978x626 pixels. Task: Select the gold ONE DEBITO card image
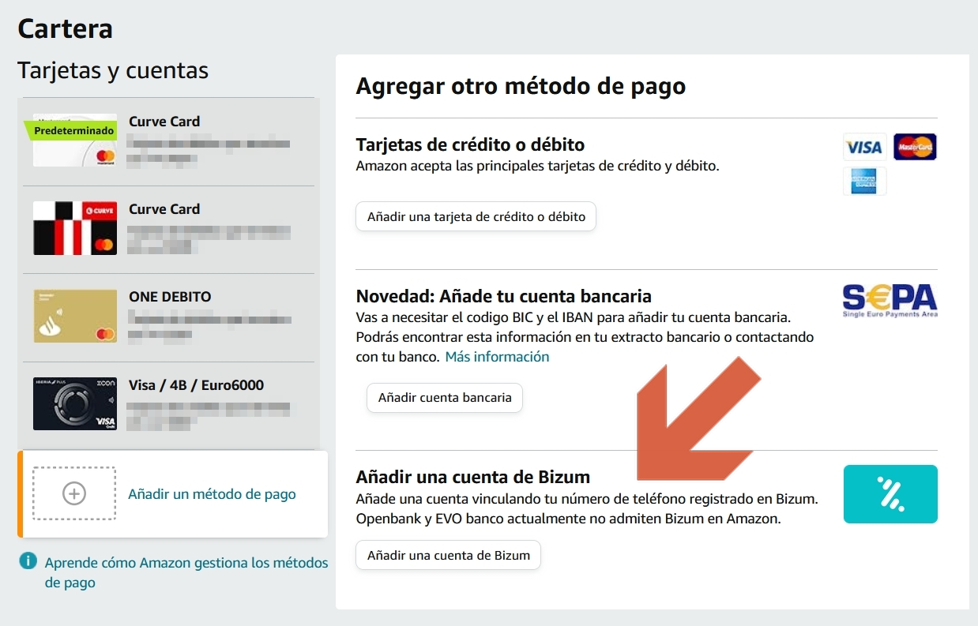click(75, 316)
